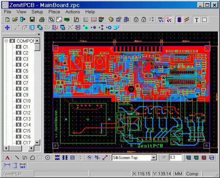Click the red online check icon

point(169,20)
